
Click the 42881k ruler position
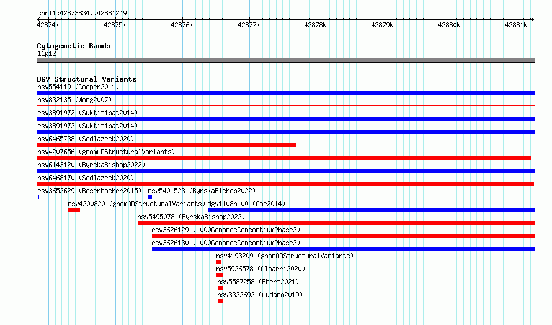516,25
